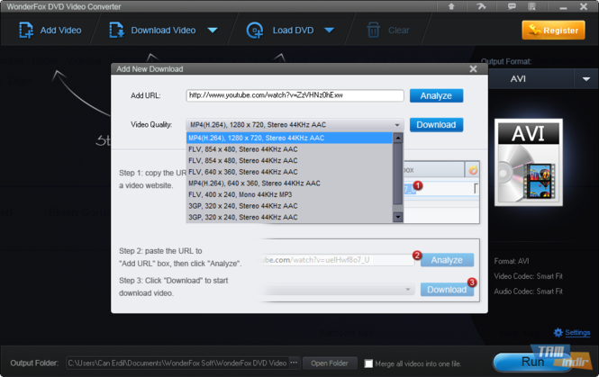Click the feedback speech bubble icon
The height and width of the screenshot is (377, 599).
512,6
